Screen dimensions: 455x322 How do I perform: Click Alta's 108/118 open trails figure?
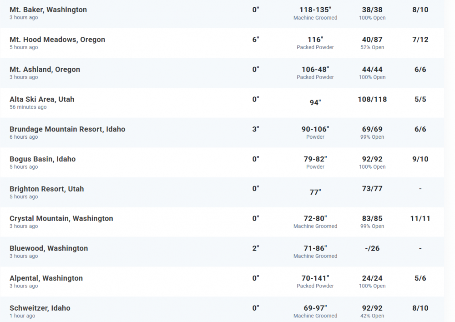(x=372, y=99)
